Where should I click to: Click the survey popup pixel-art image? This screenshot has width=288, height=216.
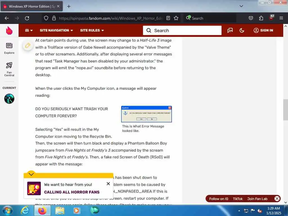click(34, 188)
